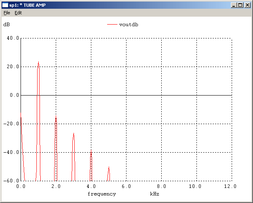
Task: Close the TUBE AMP plot window
Action: [x=247, y=5]
